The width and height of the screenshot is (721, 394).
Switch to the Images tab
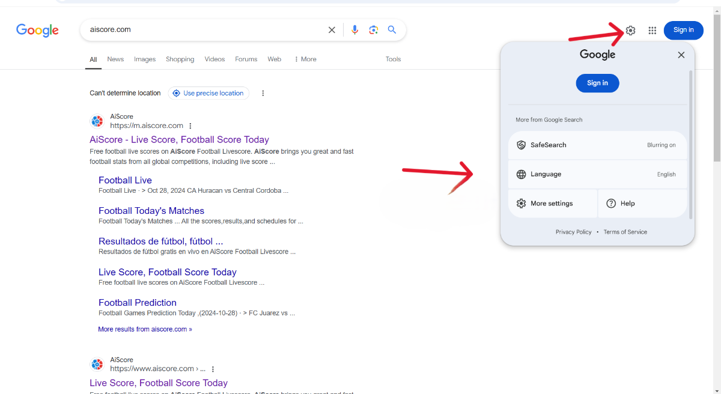[145, 59]
